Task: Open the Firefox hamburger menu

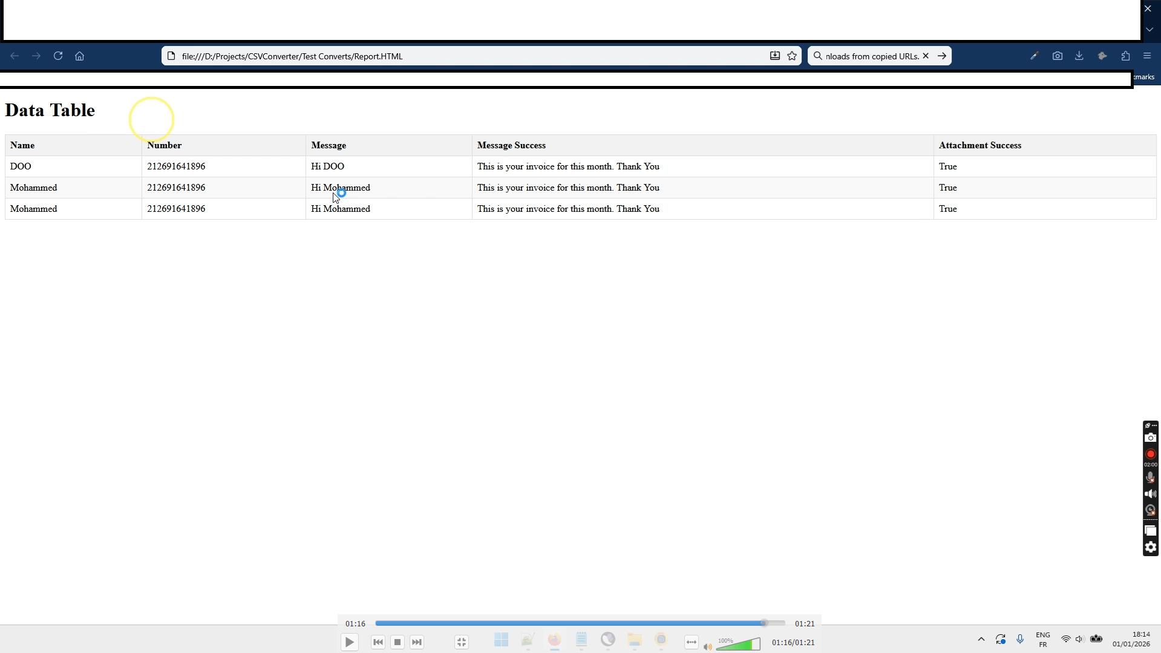Action: pyautogui.click(x=1146, y=56)
